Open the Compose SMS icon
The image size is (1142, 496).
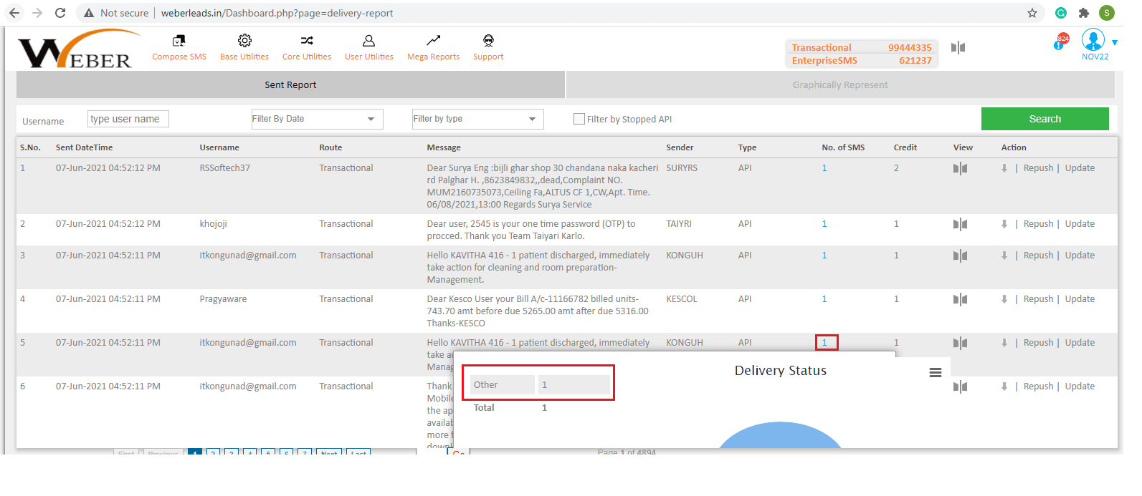click(x=179, y=42)
